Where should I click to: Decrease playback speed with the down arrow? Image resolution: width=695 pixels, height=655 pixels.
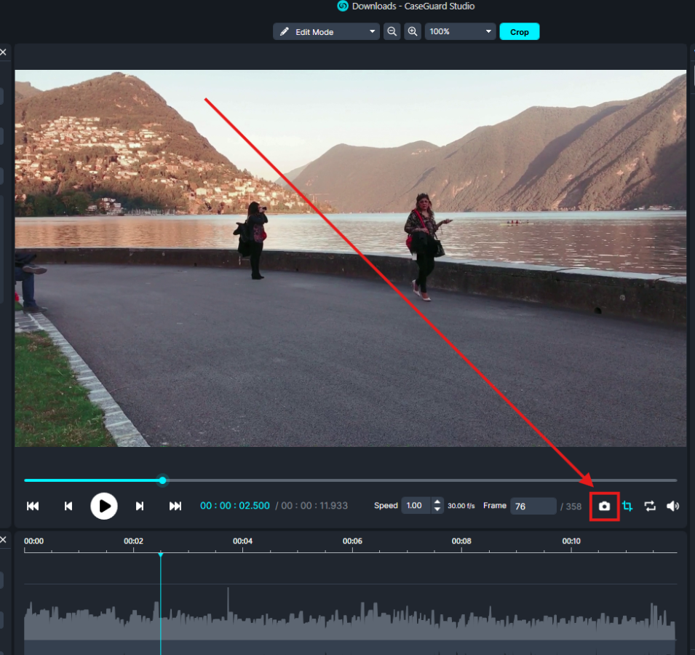437,510
